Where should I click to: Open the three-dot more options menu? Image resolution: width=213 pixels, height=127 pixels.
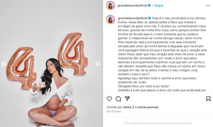(208, 6)
